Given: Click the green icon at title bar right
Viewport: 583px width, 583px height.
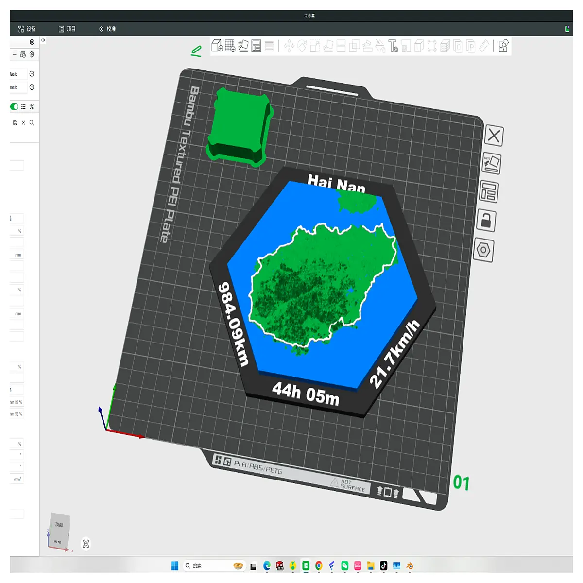Looking at the screenshot, I should (x=567, y=29).
